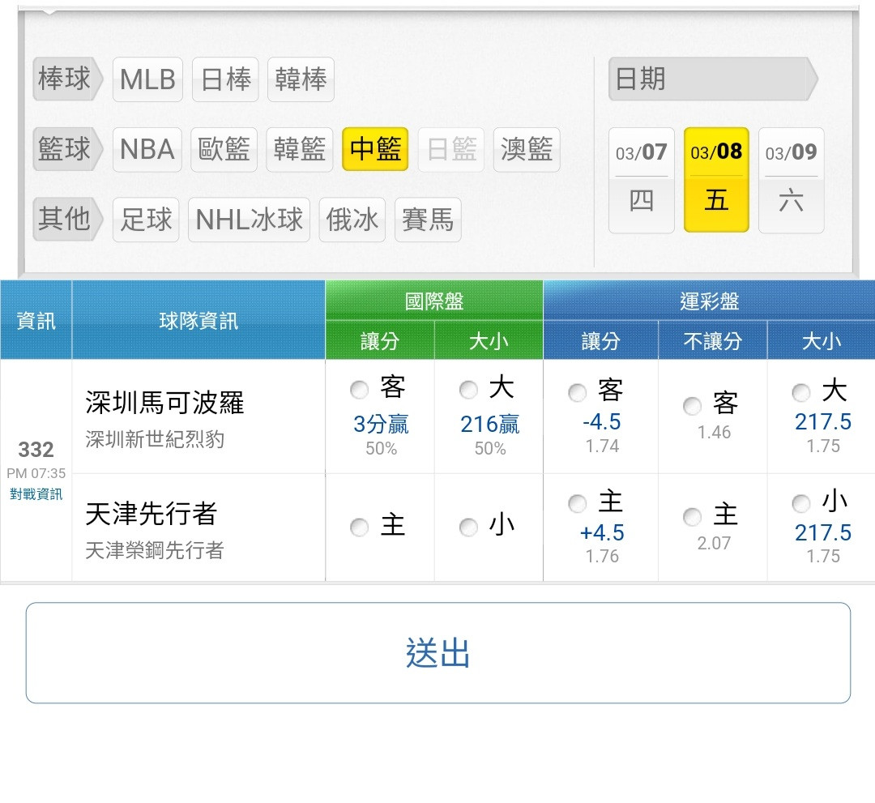
Task: Submit with the 送出 button
Action: [x=438, y=653]
